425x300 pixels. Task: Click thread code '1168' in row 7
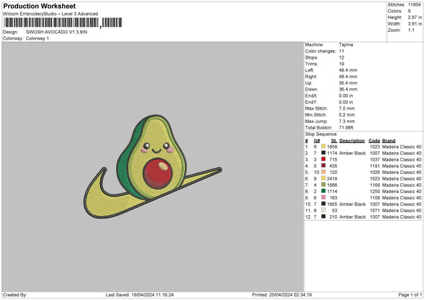coord(375,185)
